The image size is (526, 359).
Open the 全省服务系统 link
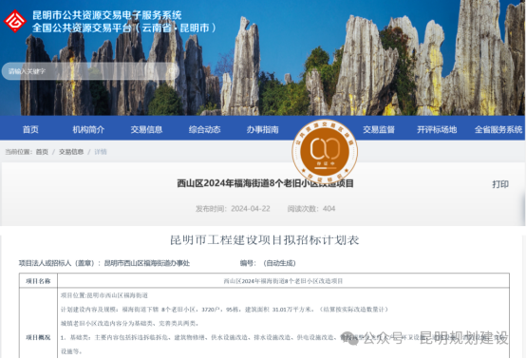point(498,129)
